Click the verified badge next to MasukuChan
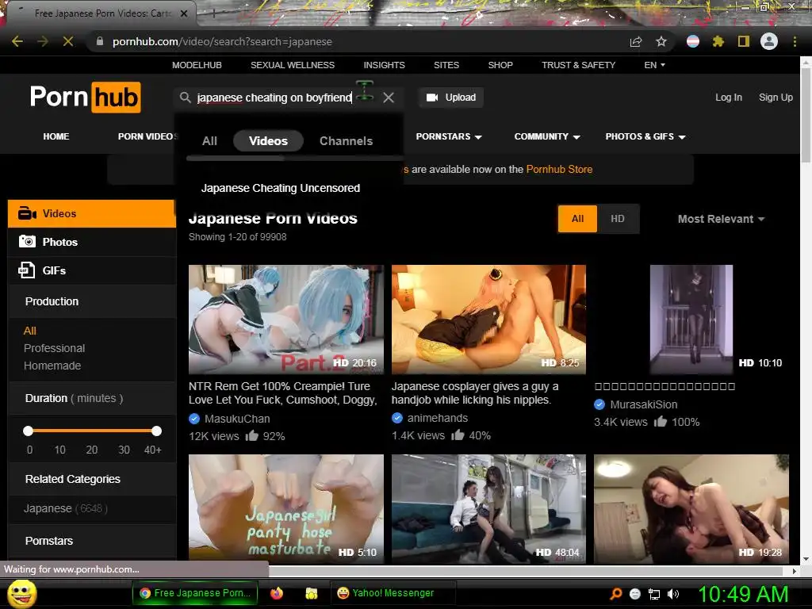The image size is (812, 609). [194, 419]
